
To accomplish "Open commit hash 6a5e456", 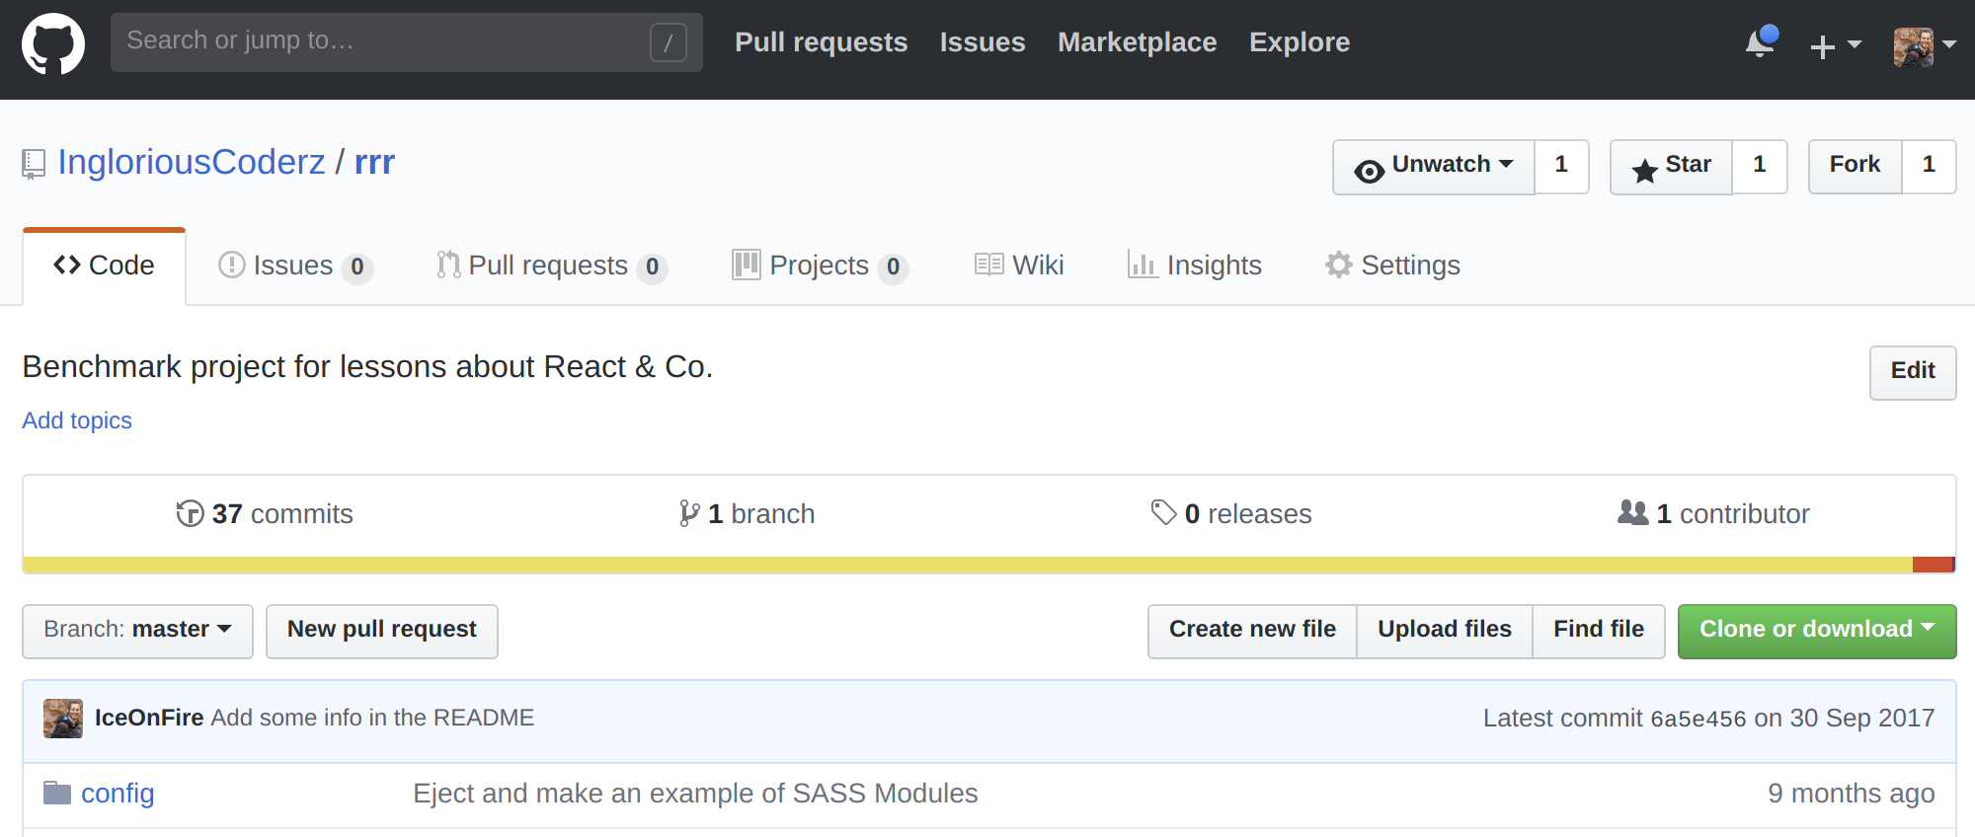I will [x=1698, y=719].
